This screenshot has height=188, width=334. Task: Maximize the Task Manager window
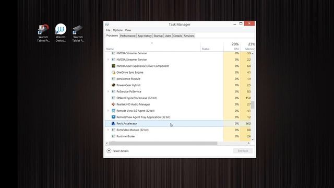tap(241, 23)
